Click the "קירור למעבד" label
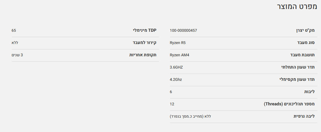Image resolution: width=321 pixels, height=132 pixels. coord(145,43)
